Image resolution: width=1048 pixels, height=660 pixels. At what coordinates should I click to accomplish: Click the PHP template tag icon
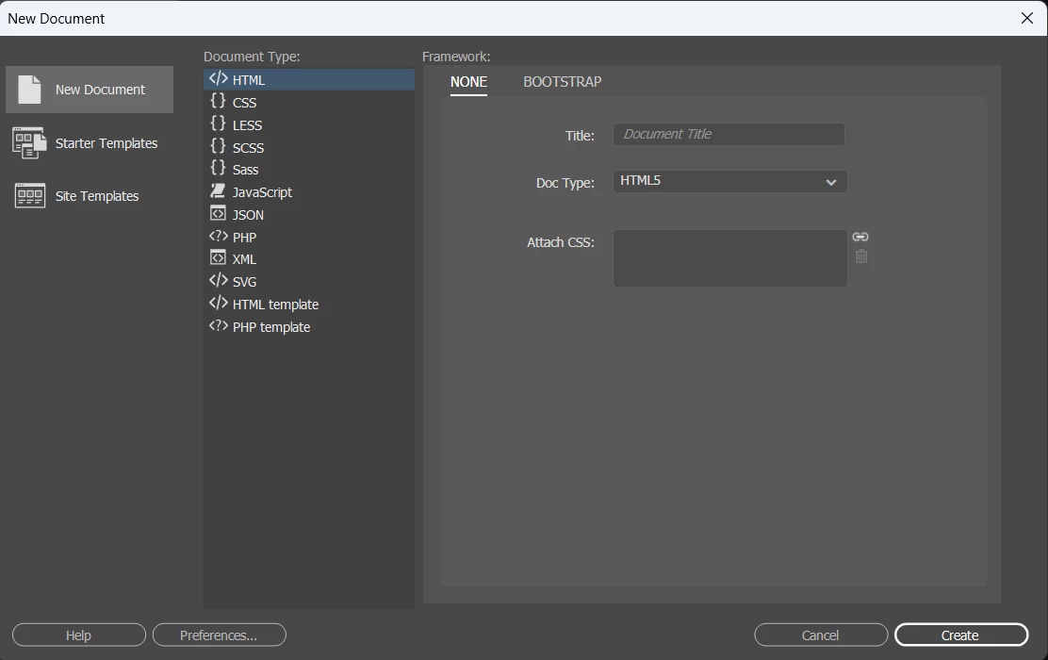click(219, 325)
